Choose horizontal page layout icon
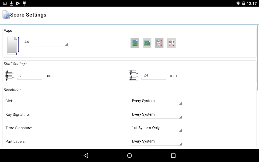Screen dimensions: 259x162 (x=171, y=43)
